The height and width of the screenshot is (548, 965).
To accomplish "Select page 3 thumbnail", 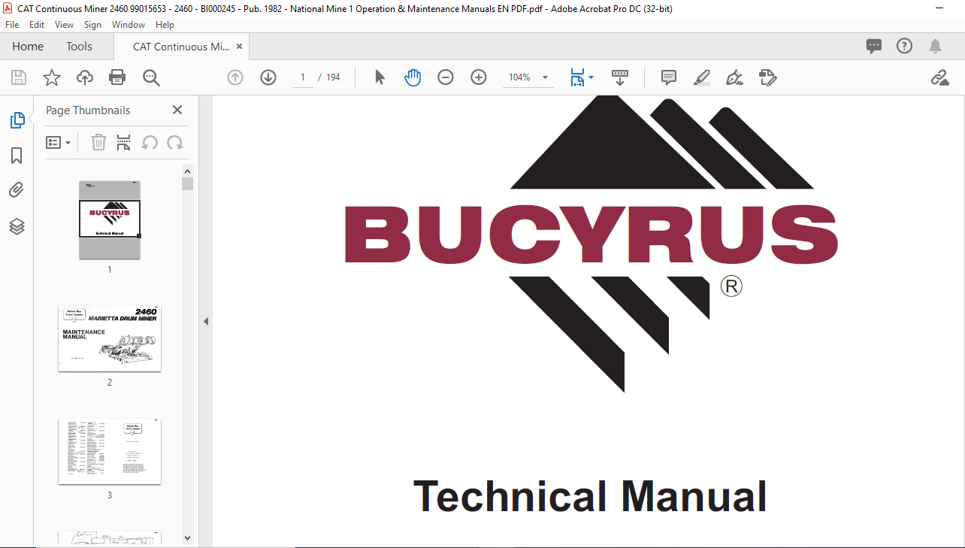I will [x=110, y=451].
